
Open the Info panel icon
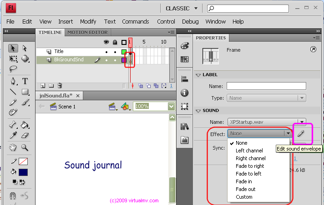(x=184, y=93)
